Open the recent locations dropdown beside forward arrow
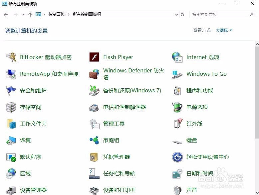This screenshot has width=259, height=195. 23,15
